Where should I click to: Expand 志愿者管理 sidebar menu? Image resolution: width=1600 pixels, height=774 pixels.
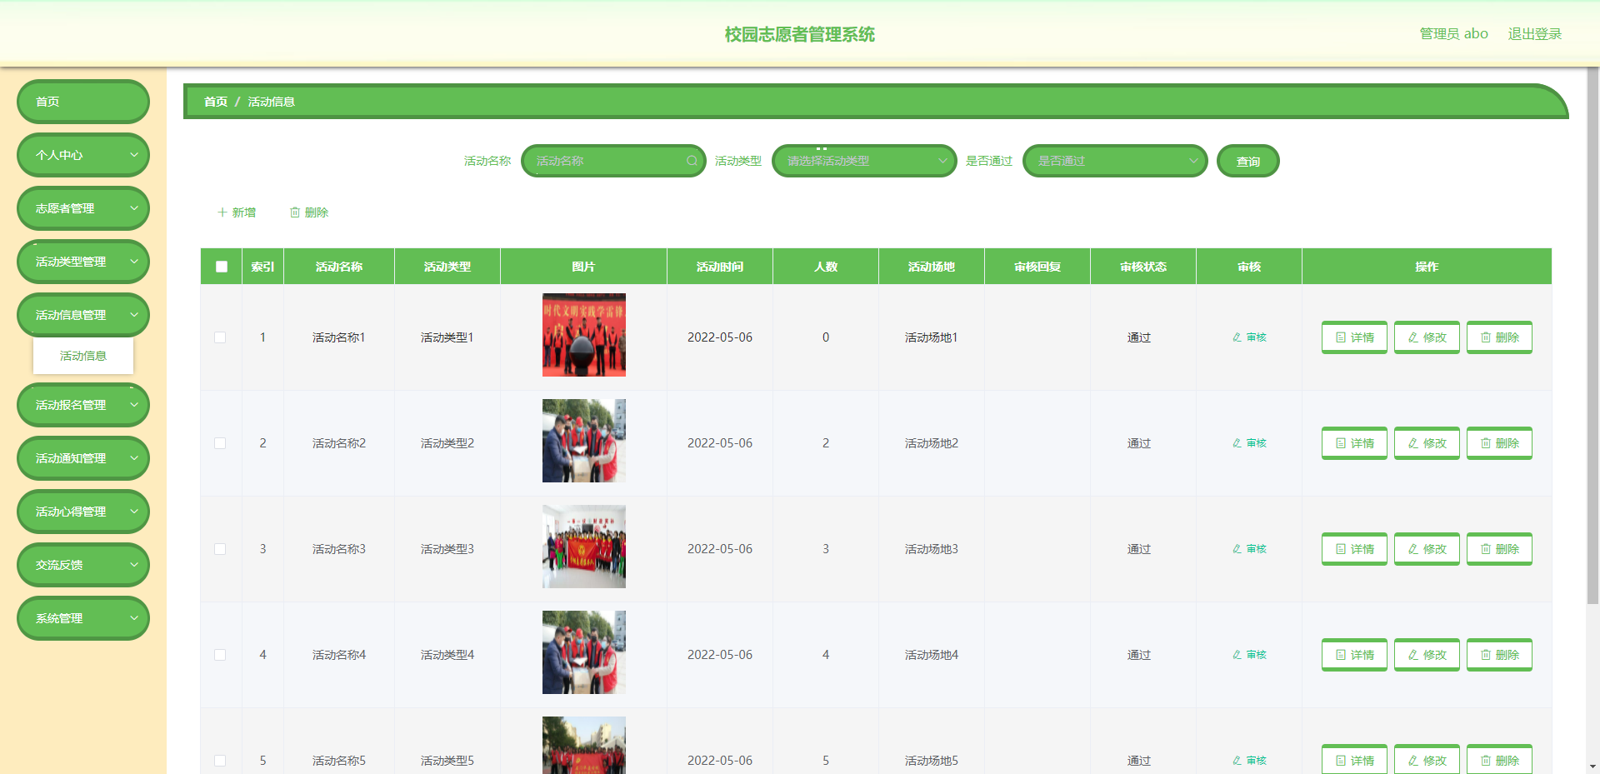[83, 208]
